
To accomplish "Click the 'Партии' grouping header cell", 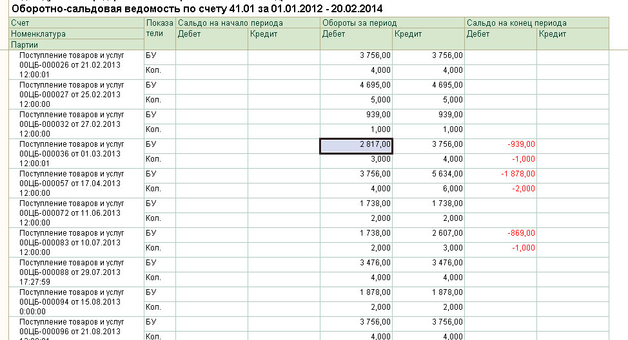I will pyautogui.click(x=25, y=44).
